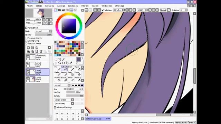
Task: Show the color wheel panel
Action: click(56, 10)
